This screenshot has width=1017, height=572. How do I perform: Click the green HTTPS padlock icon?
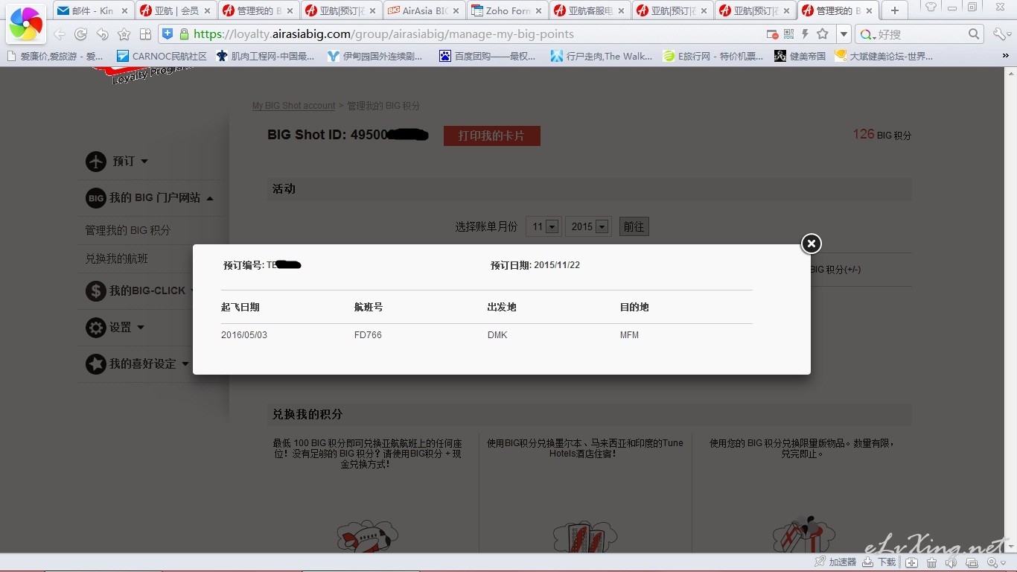(x=184, y=34)
